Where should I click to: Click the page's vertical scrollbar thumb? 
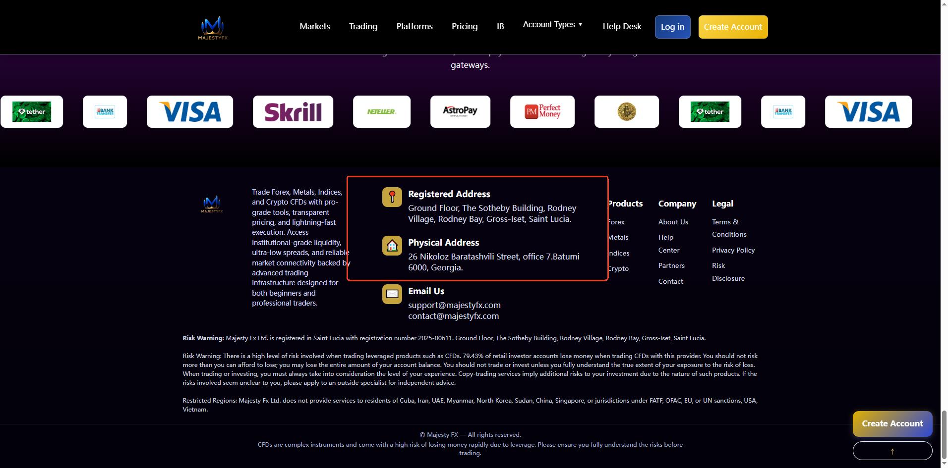pyautogui.click(x=944, y=436)
